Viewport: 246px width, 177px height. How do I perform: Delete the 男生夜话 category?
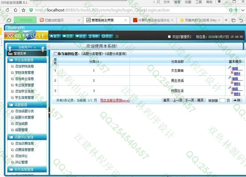pos(237,84)
